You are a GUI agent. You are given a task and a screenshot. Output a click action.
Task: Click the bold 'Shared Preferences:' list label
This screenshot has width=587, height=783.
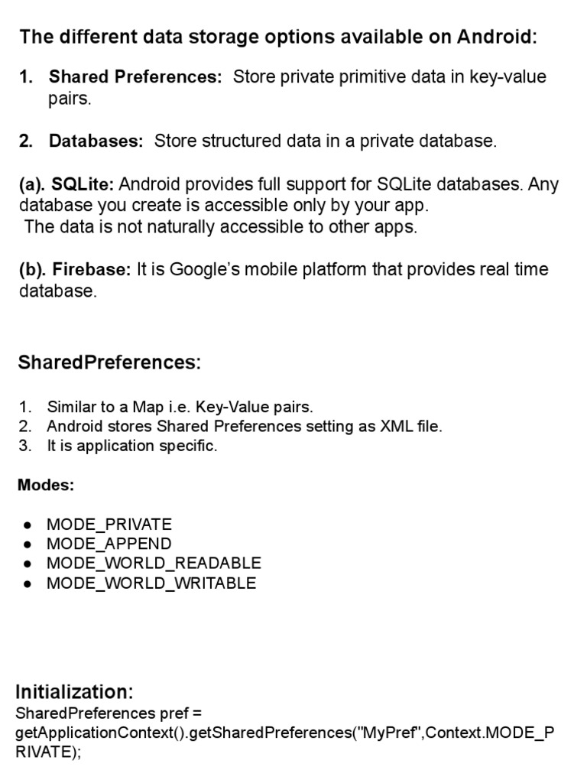pyautogui.click(x=135, y=77)
